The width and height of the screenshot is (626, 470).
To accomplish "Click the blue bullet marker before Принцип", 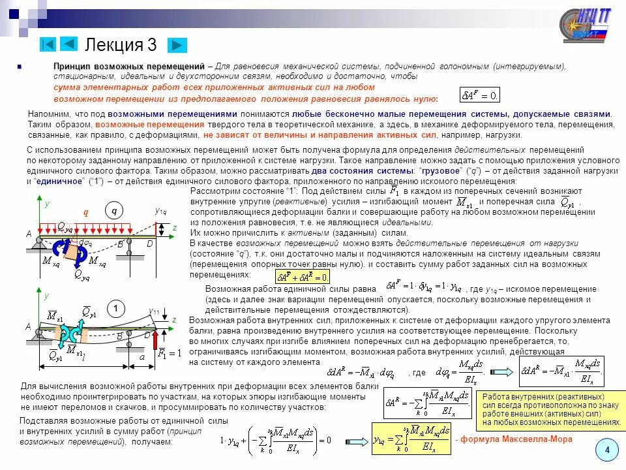I will 19,67.
